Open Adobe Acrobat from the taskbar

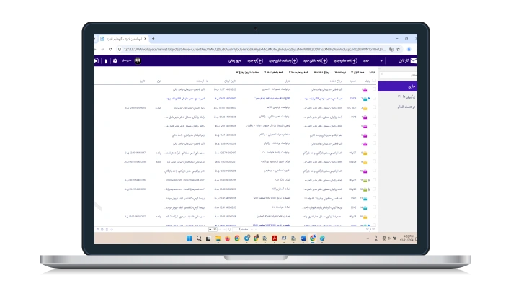pos(275,238)
